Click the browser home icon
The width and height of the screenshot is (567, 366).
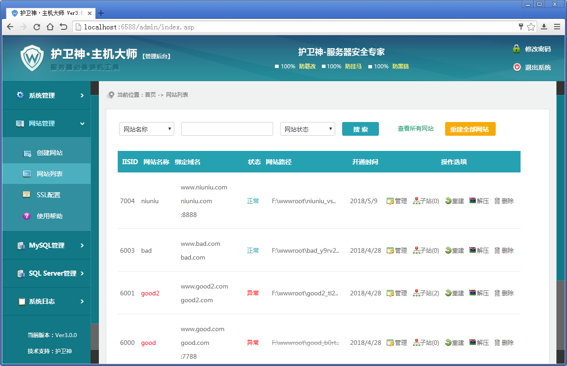(50, 27)
